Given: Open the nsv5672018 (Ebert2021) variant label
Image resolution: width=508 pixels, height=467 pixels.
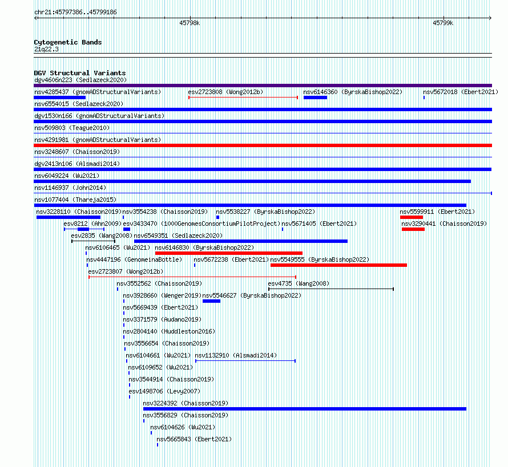Looking at the screenshot, I should pos(461,92).
